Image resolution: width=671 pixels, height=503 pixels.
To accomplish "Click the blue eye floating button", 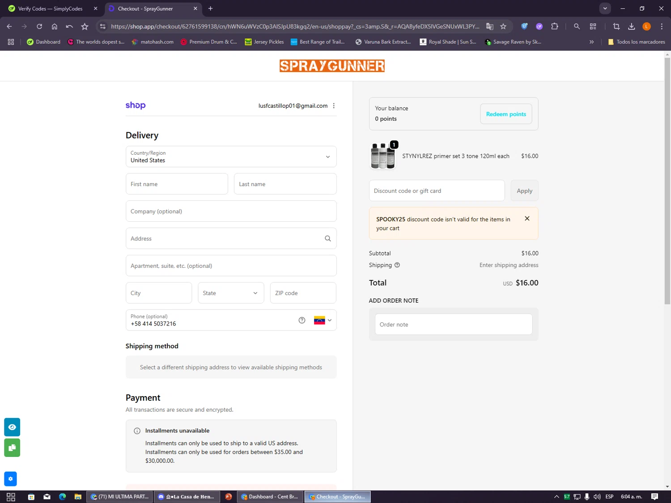I will tap(12, 427).
